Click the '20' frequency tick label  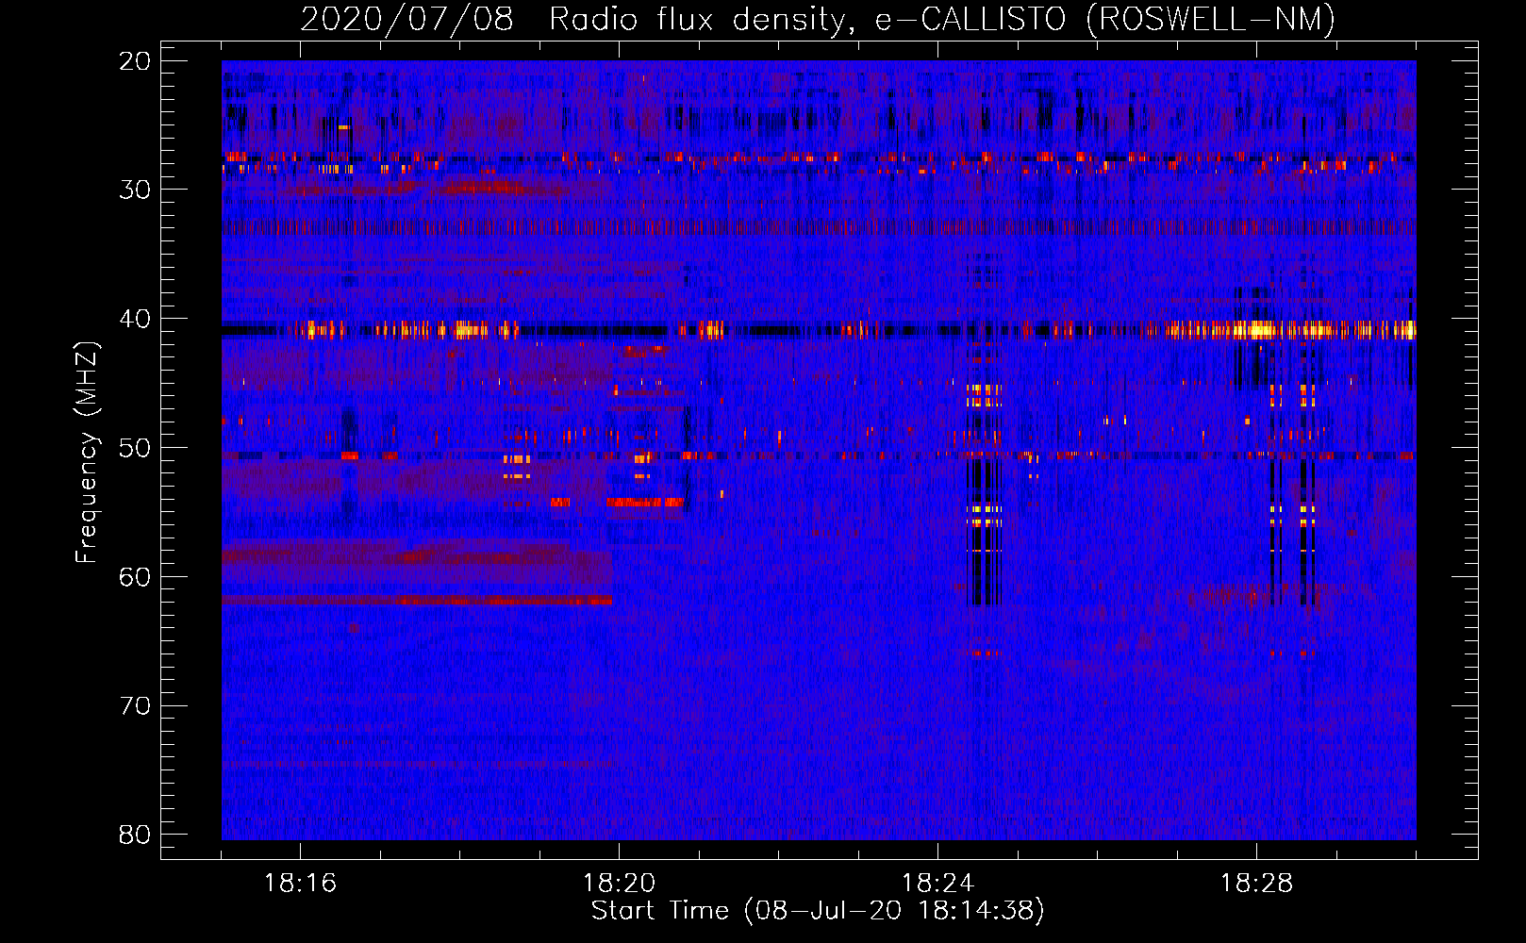tap(135, 61)
